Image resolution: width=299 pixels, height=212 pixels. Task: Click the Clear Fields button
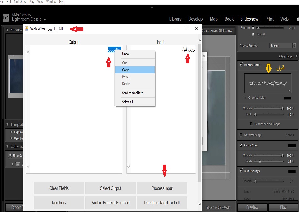coord(59,188)
